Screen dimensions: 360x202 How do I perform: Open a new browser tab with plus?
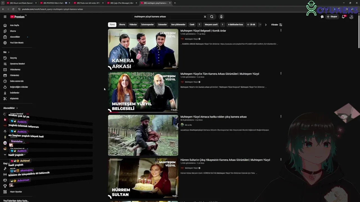click(x=175, y=3)
